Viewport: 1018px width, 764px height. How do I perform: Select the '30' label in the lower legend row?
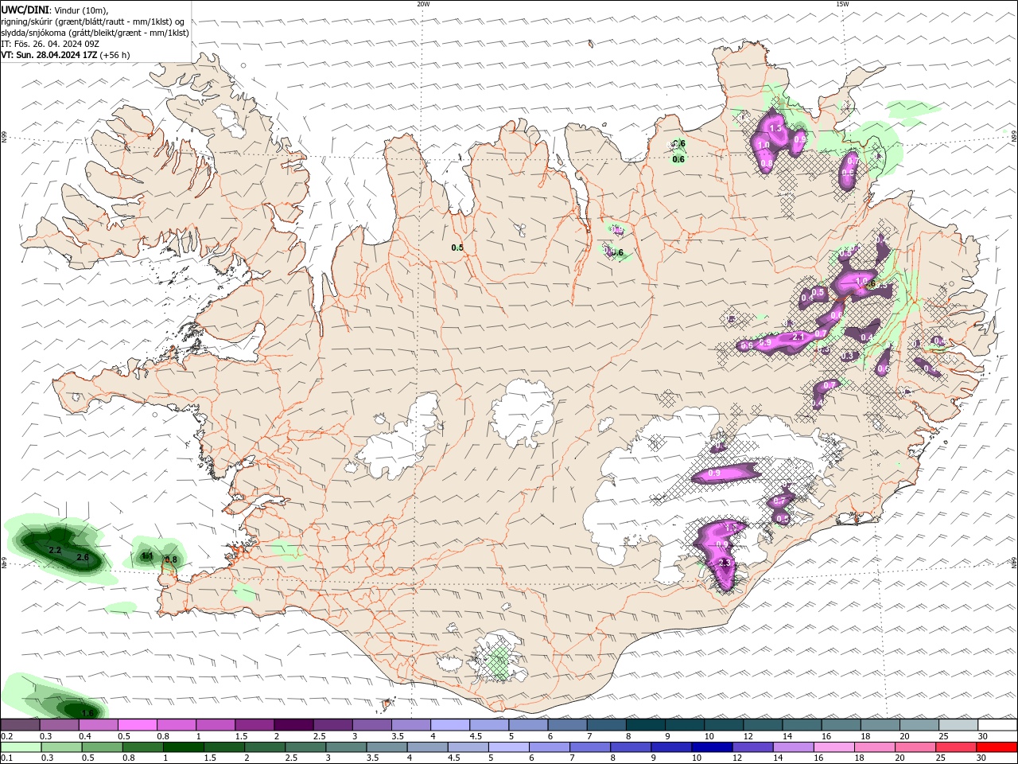coord(982,758)
